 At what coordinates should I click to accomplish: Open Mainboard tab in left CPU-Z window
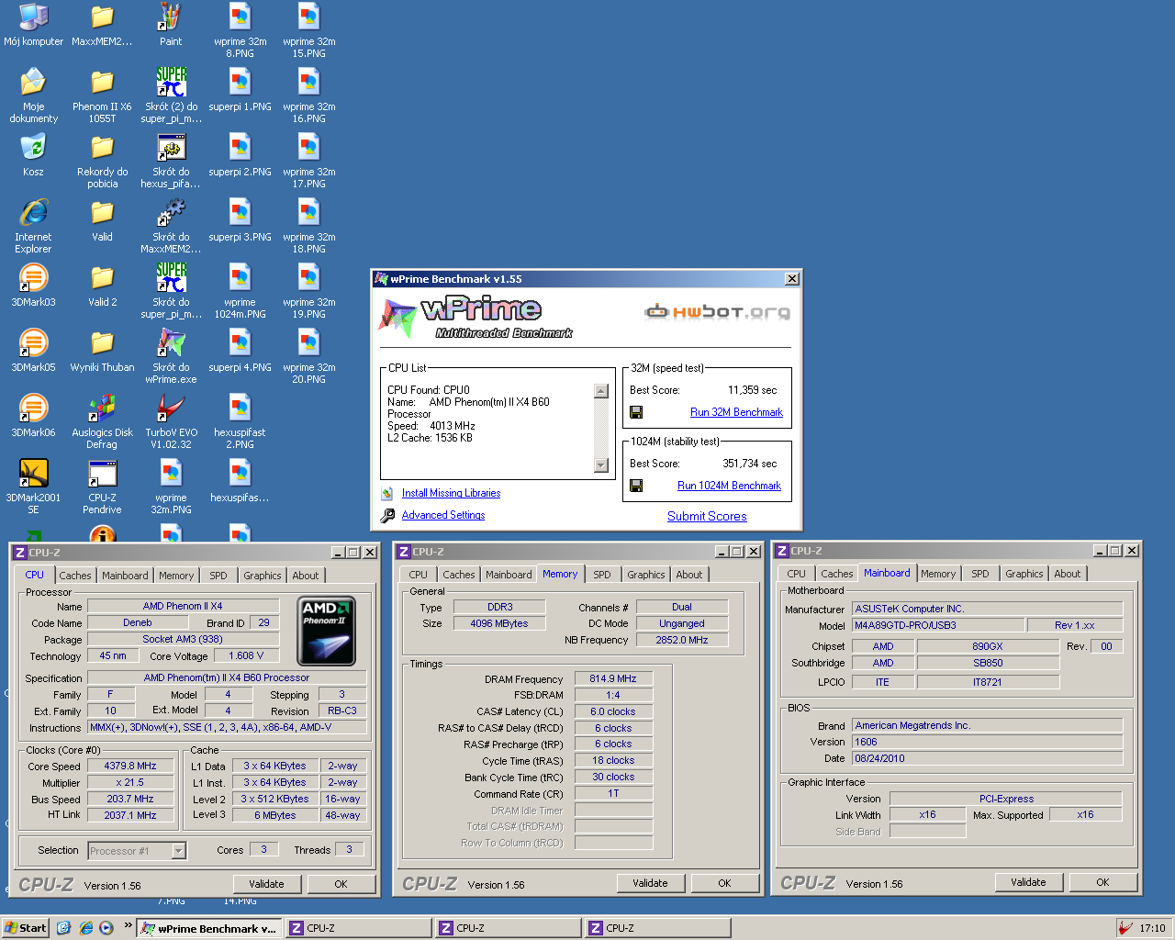tap(125, 576)
